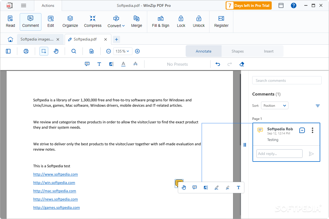Viewport: 329px width, 219px height.
Task: Select the Softpedia.pdf document tab
Action: (x=85, y=39)
